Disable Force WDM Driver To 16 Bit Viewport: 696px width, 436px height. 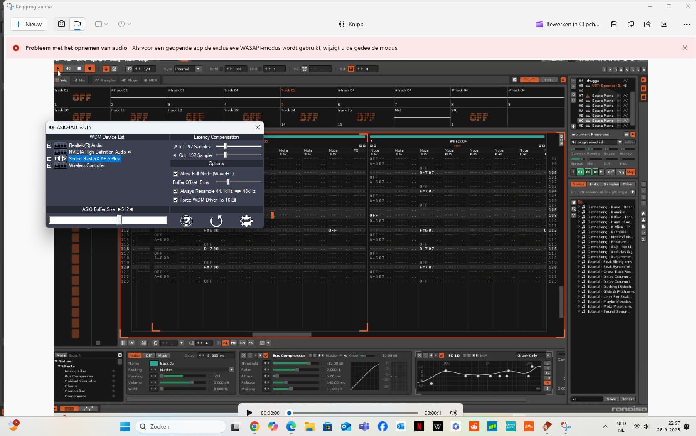(x=175, y=200)
